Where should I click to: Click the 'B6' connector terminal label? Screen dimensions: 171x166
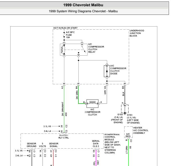coord(77,87)
